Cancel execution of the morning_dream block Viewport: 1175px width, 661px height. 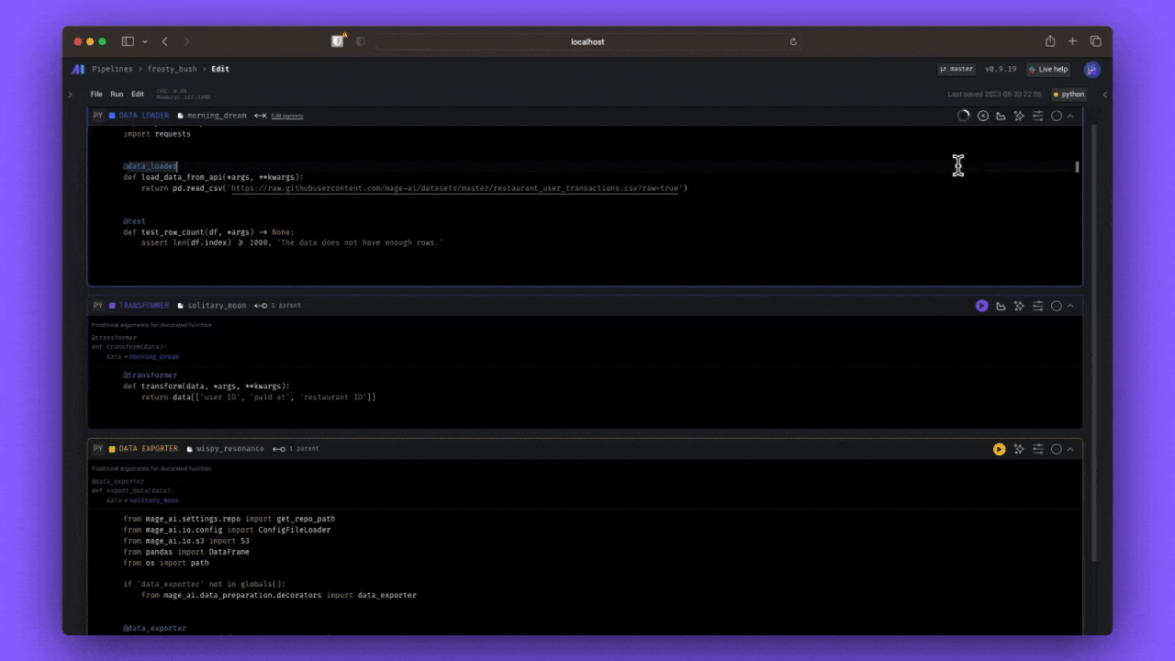point(982,115)
